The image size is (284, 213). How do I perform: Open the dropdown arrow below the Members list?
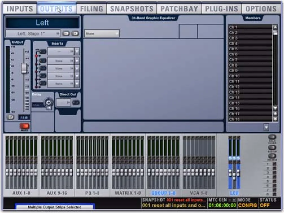point(266,127)
